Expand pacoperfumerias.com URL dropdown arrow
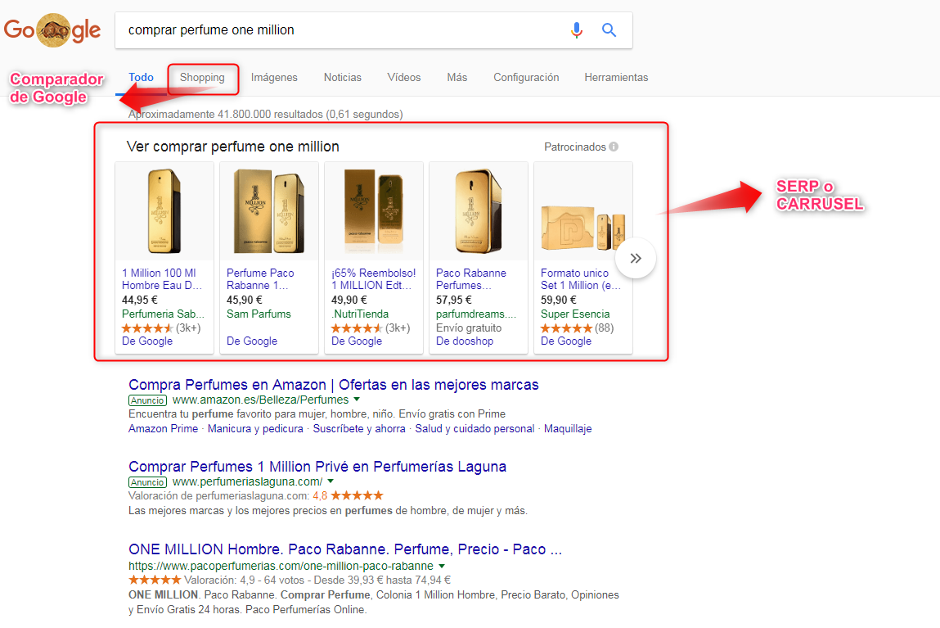The width and height of the screenshot is (940, 628). pyautogui.click(x=442, y=567)
